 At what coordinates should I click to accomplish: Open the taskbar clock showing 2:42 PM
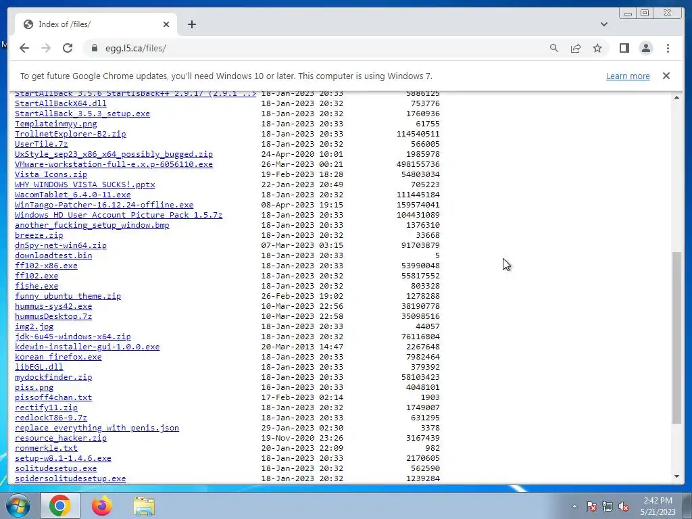click(658, 506)
